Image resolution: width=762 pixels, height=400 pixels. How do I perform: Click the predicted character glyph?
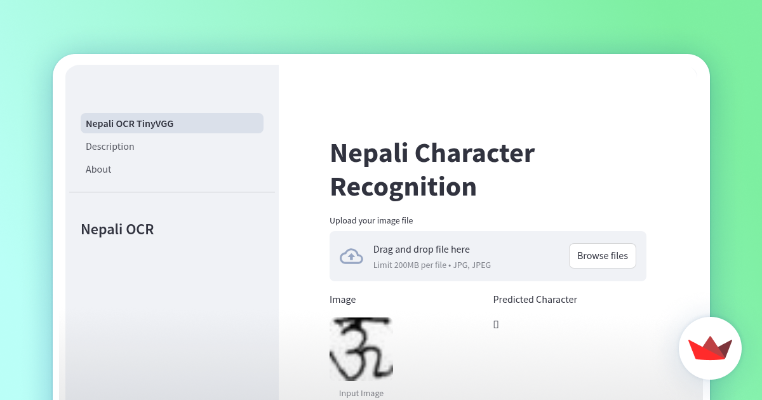495,324
